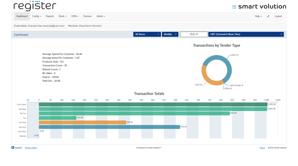Click the register logo at top
This screenshot has height=166, width=298.
point(35,6)
